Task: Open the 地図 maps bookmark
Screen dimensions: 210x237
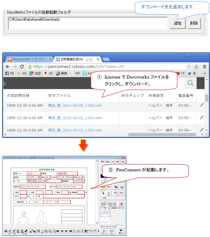Action: point(35,73)
